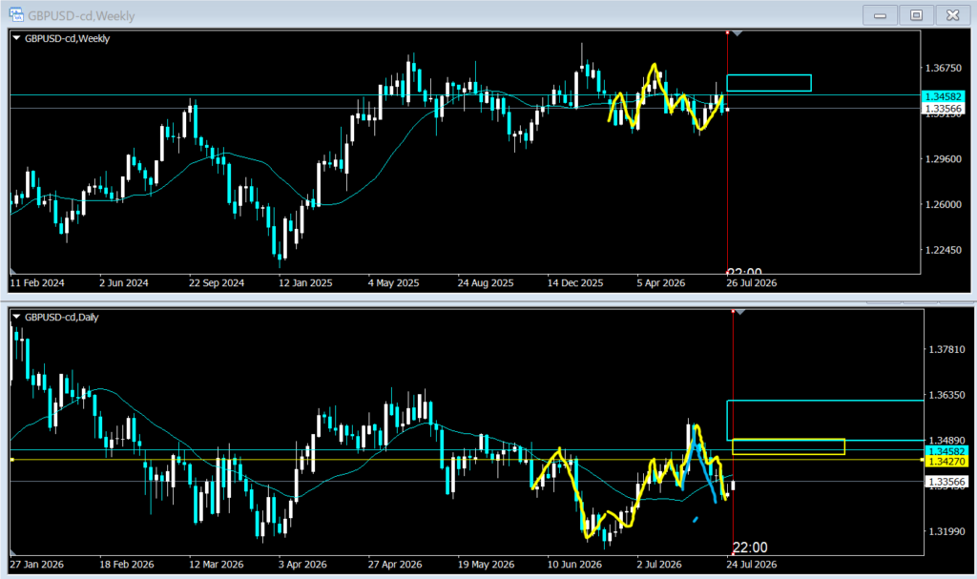This screenshot has width=977, height=579.
Task: Click the 1.37810 level on Daily price scale
Action: click(x=946, y=350)
